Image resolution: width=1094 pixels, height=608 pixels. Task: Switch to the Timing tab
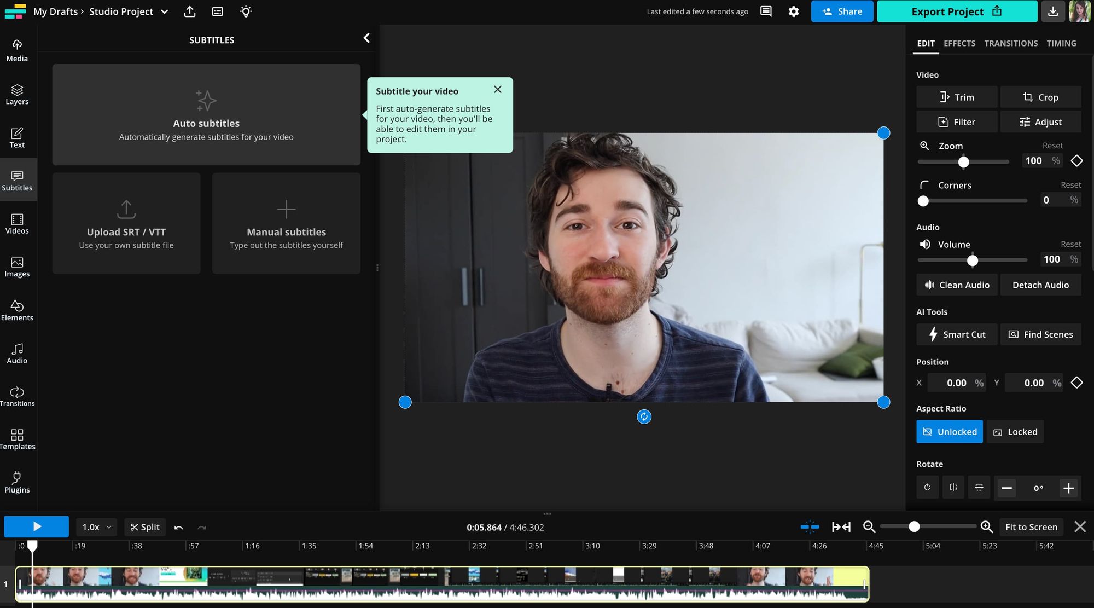[1061, 43]
